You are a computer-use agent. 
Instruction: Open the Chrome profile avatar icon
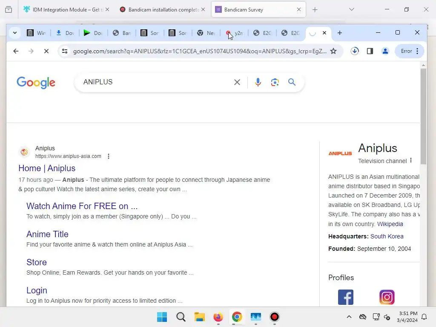click(385, 51)
